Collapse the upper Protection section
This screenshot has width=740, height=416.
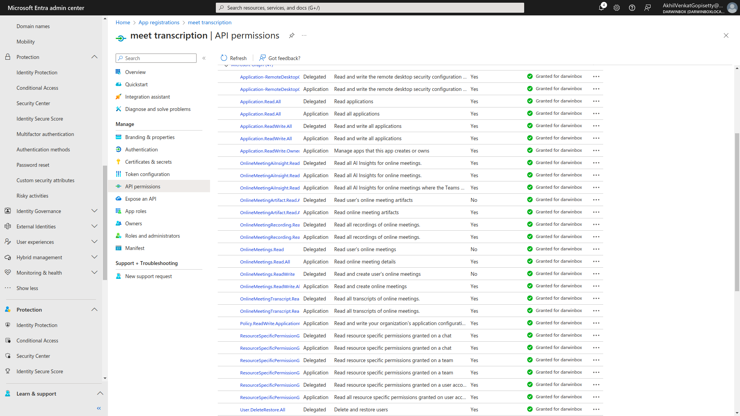(x=94, y=57)
